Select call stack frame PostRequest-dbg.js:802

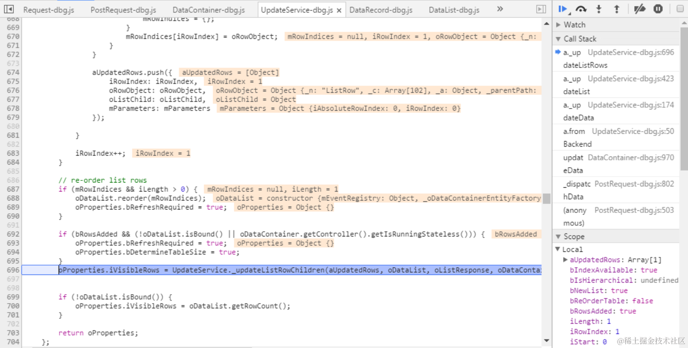[615, 190]
